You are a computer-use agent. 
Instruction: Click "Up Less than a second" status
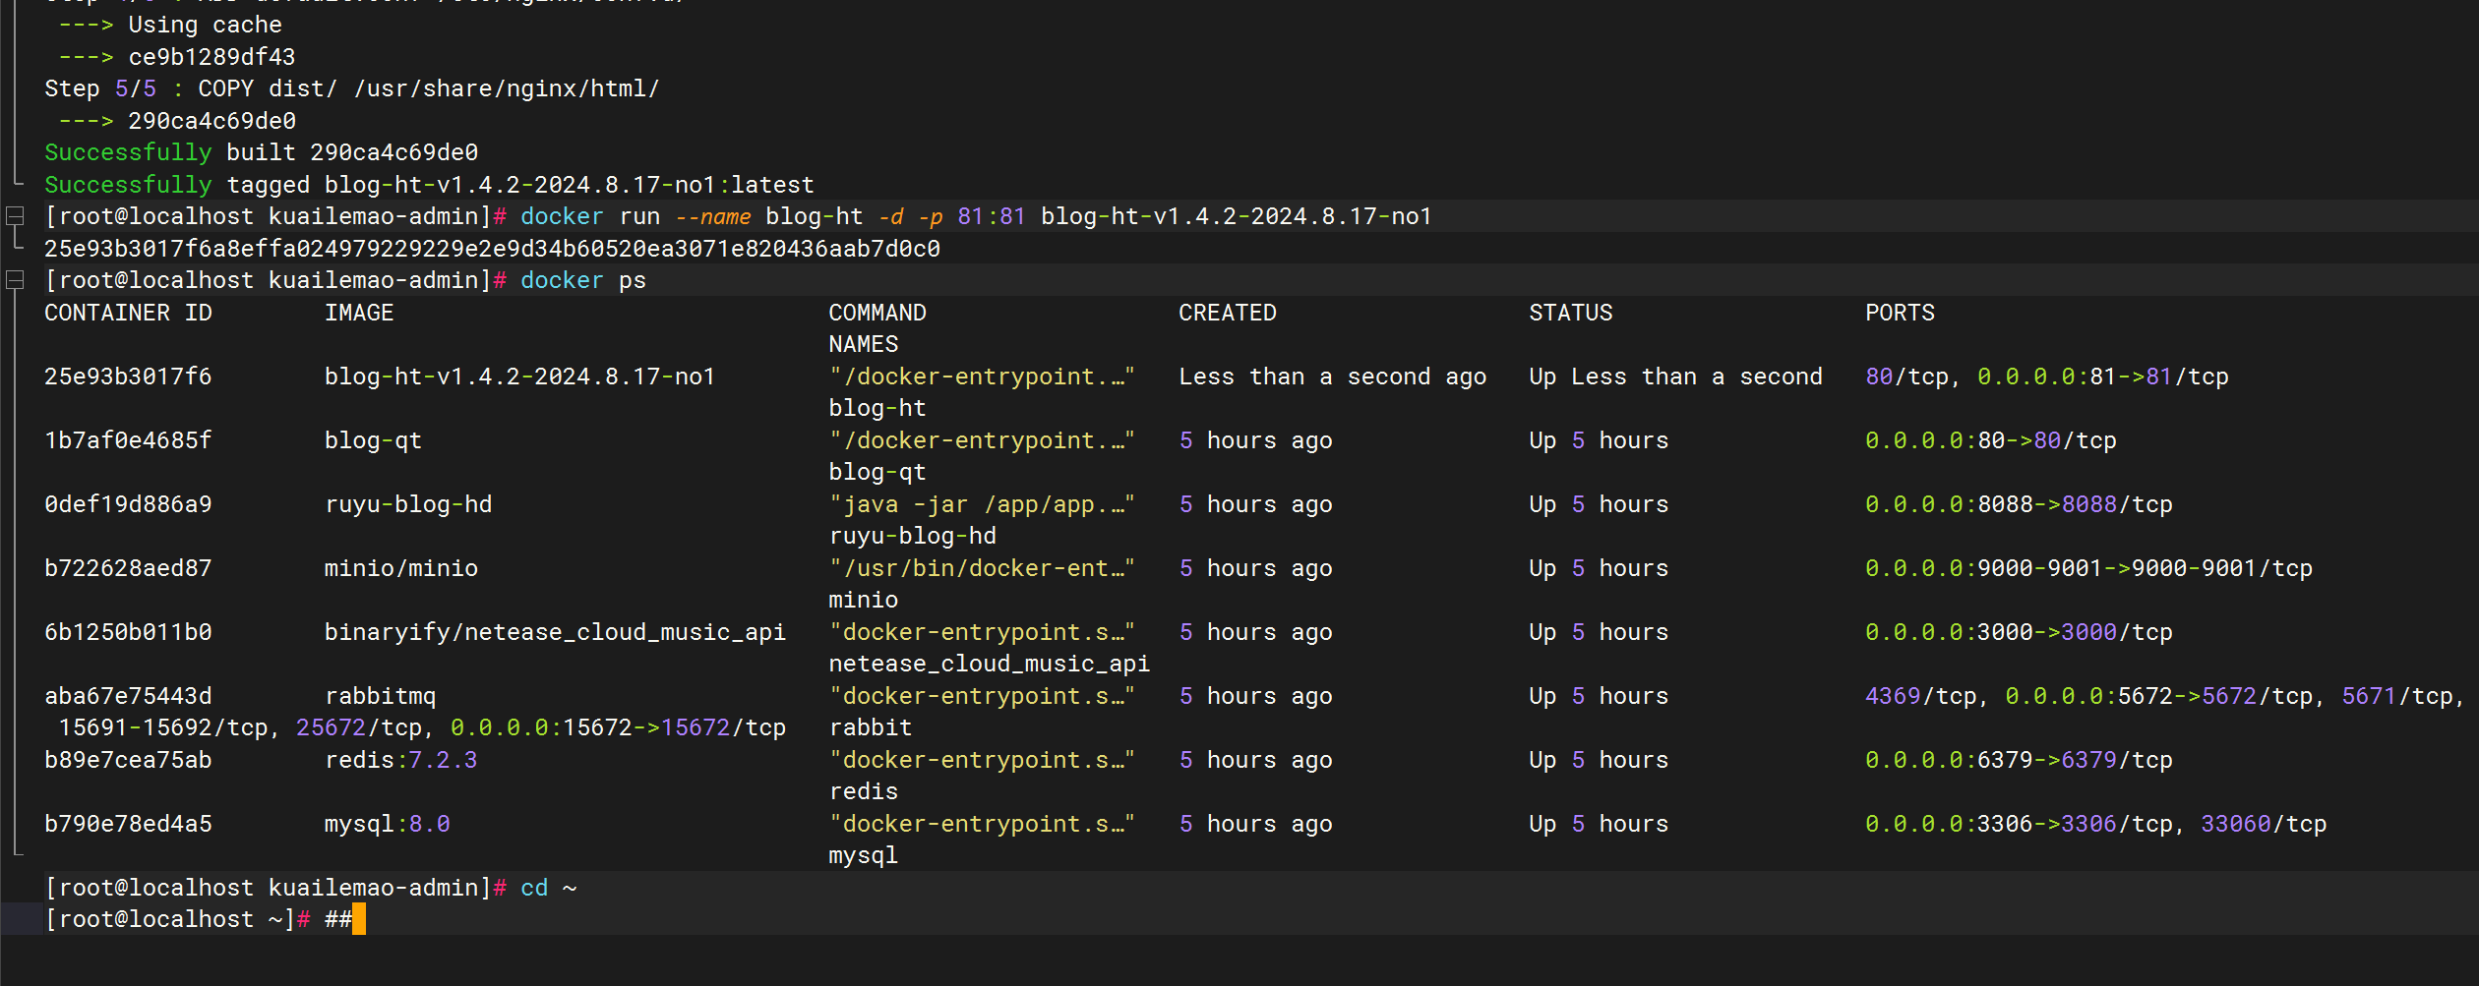tap(1676, 377)
